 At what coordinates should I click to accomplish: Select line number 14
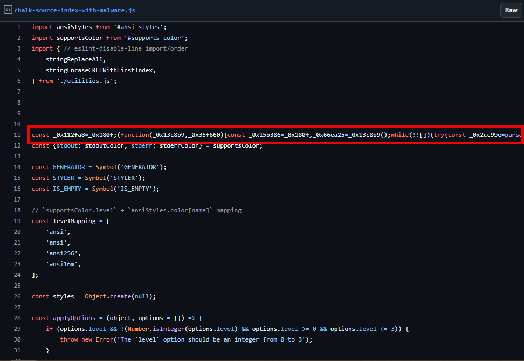click(x=17, y=167)
